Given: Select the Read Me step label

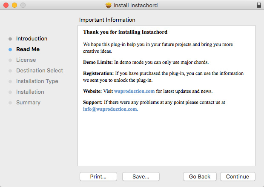Looking at the screenshot, I should tap(28, 49).
